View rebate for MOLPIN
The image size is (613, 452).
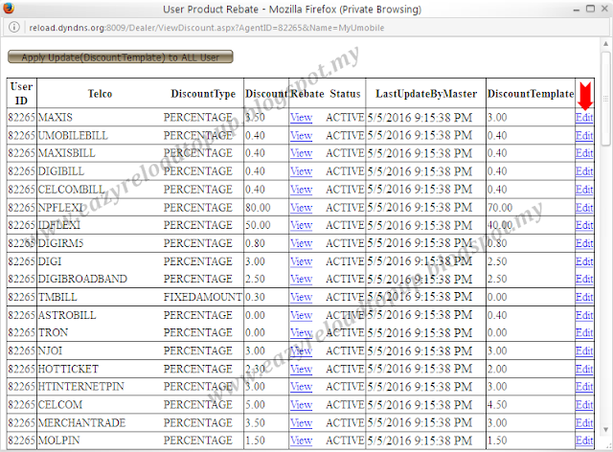[x=301, y=441]
